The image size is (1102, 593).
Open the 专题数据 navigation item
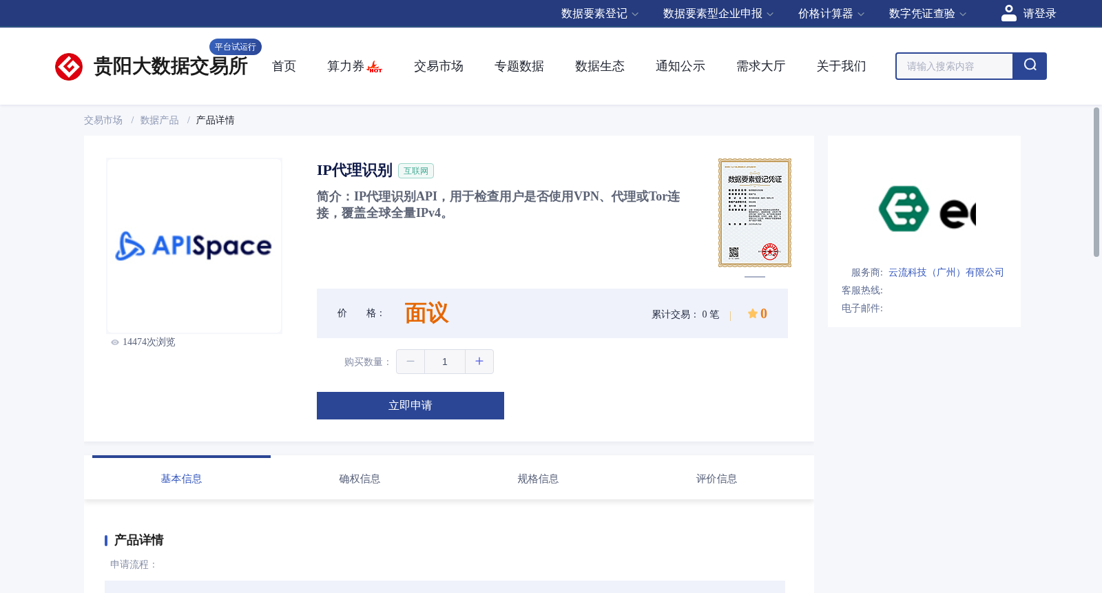[519, 66]
